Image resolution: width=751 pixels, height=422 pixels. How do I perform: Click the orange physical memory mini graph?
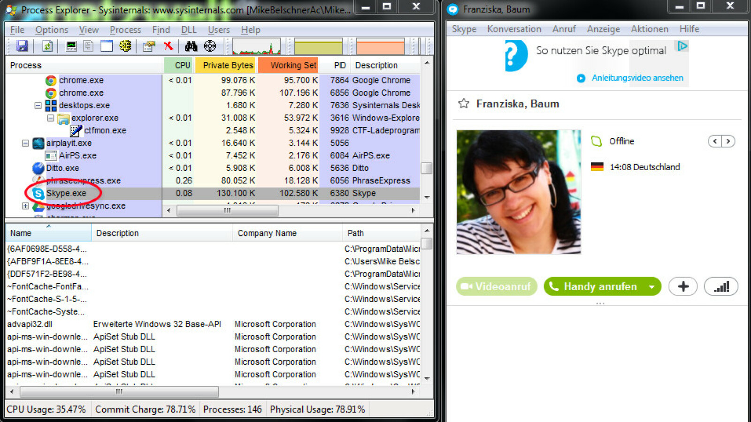pos(381,46)
